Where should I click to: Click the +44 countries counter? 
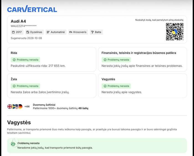click(x=27, y=106)
